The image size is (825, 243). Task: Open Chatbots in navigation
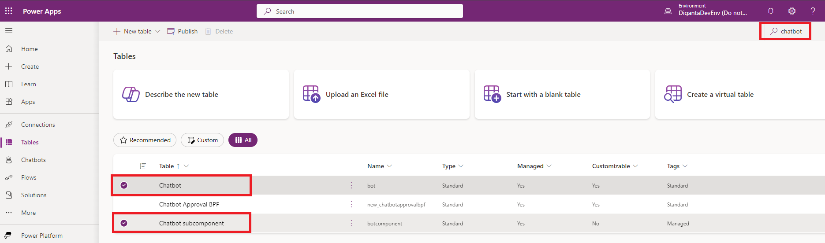34,160
